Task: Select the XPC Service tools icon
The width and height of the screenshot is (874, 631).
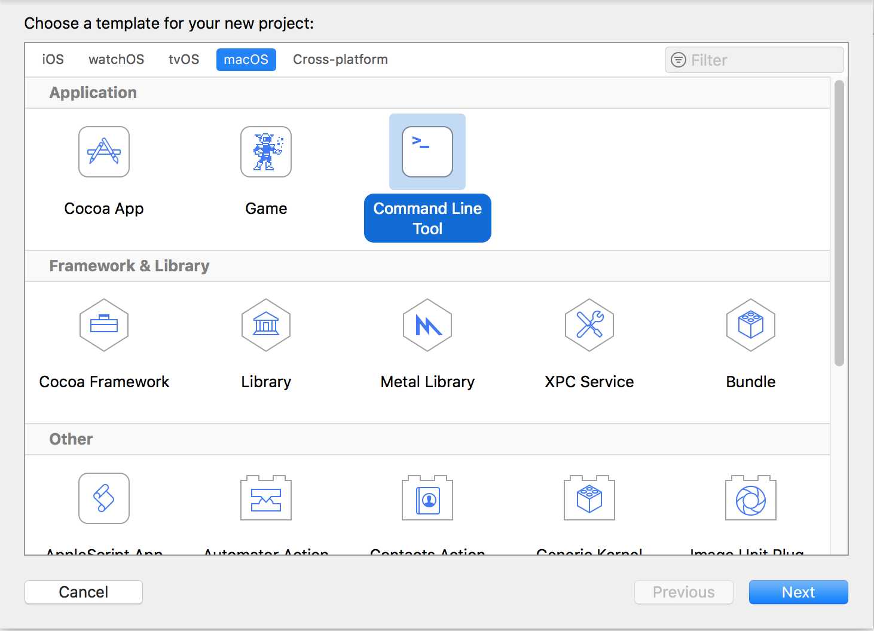Action: tap(589, 325)
